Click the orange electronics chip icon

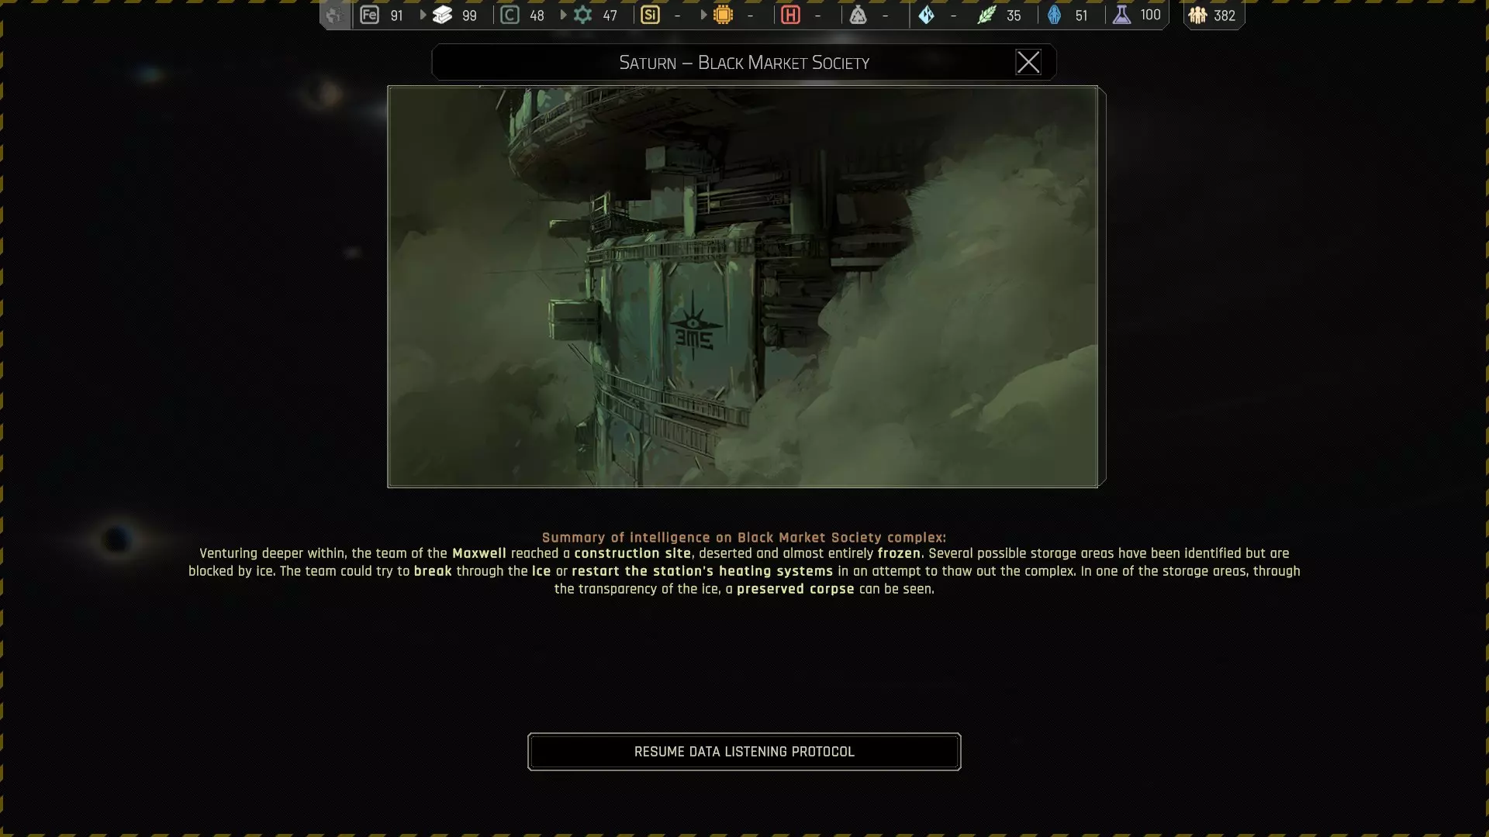[x=723, y=15]
